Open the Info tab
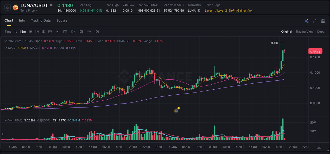Screen dimensions: 330x154 pos(22,20)
